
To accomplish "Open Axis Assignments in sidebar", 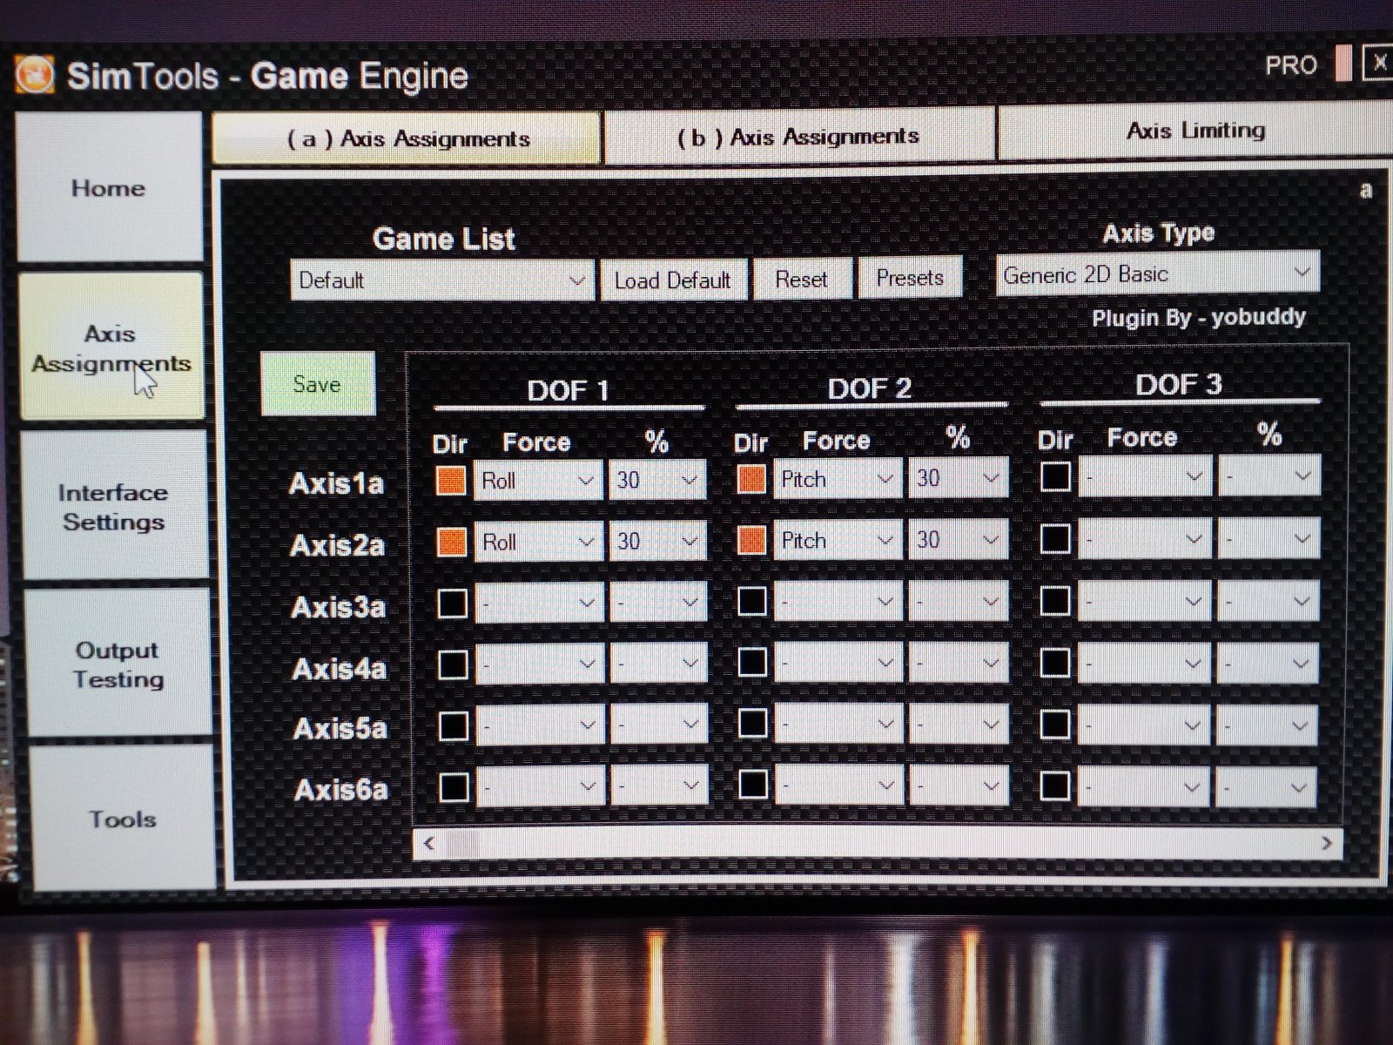I will point(111,348).
